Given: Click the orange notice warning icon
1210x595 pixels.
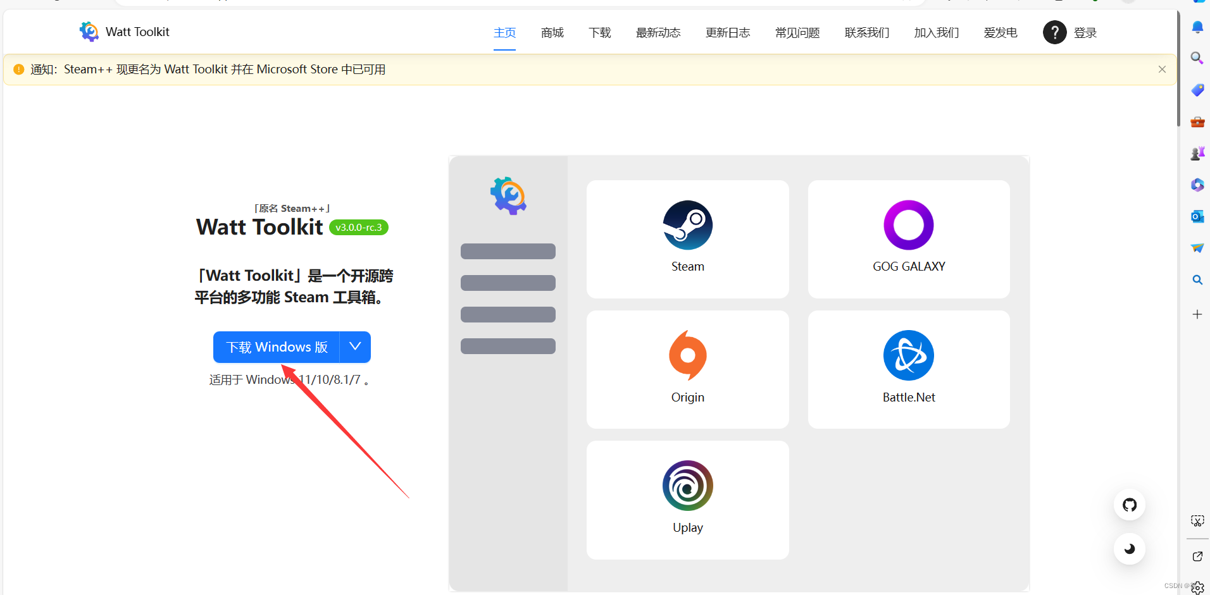Looking at the screenshot, I should (x=19, y=70).
